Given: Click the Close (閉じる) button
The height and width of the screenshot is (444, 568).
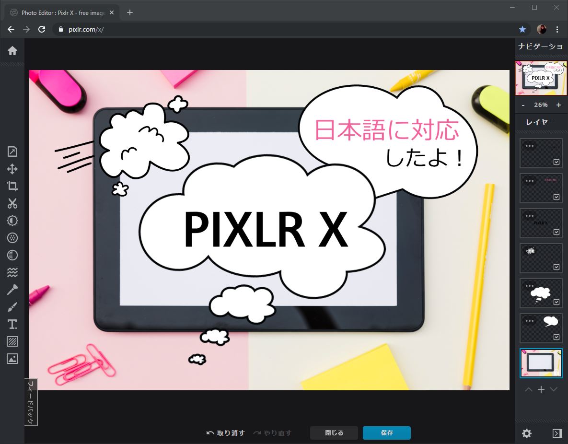Looking at the screenshot, I should 334,433.
